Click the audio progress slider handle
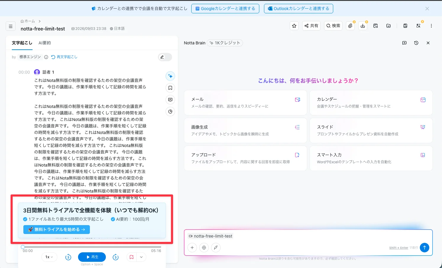Image resolution: width=442 pixels, height=268 pixels. click(23, 247)
